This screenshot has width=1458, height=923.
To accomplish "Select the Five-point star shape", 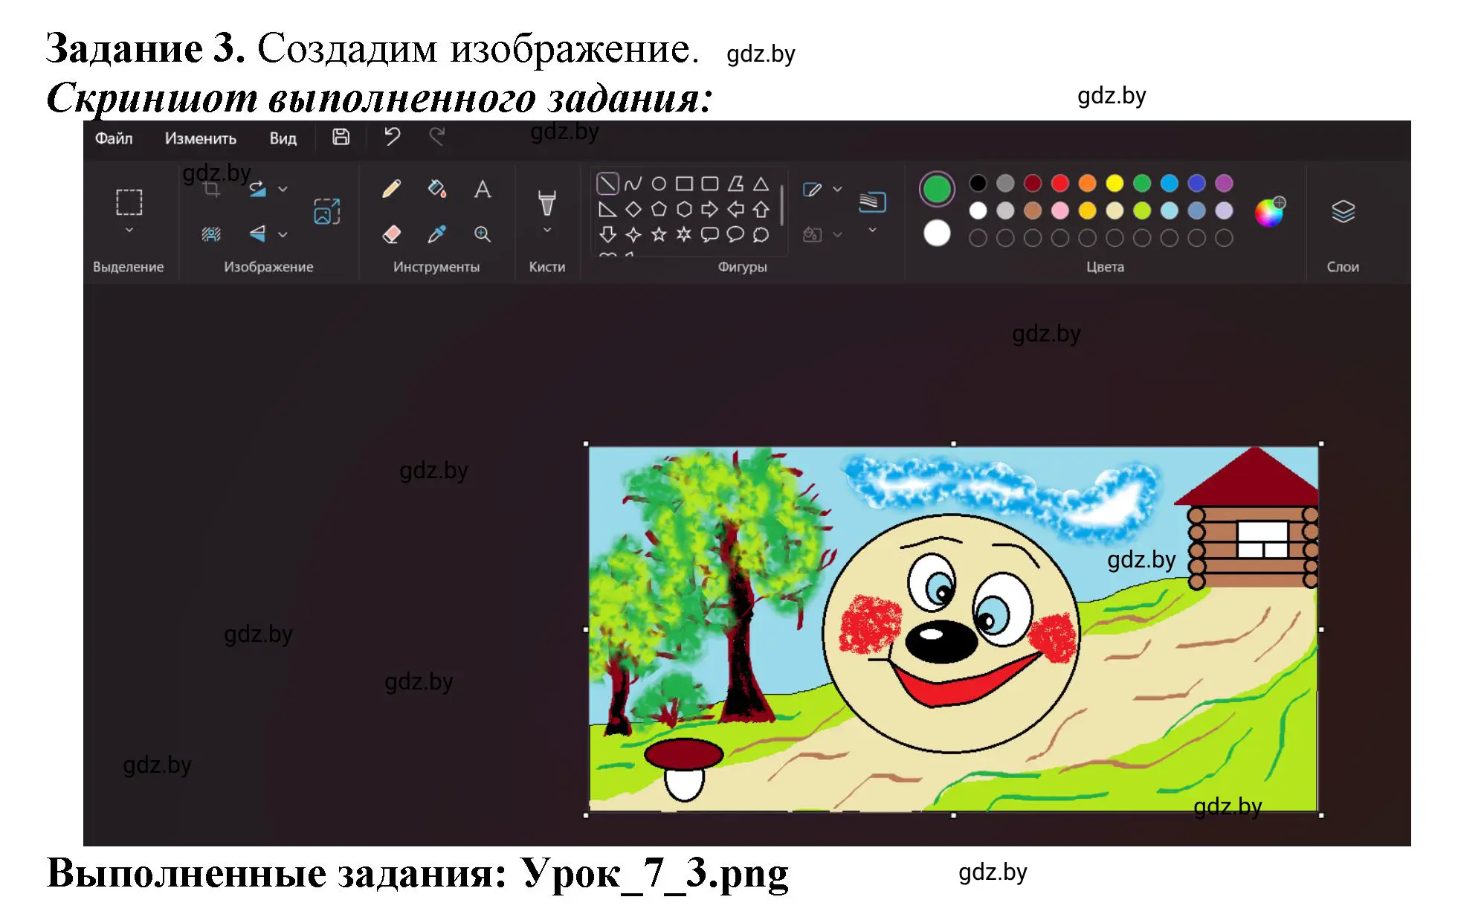I will point(659,235).
